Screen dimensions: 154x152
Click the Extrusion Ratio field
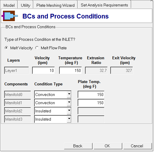tap(96, 70)
